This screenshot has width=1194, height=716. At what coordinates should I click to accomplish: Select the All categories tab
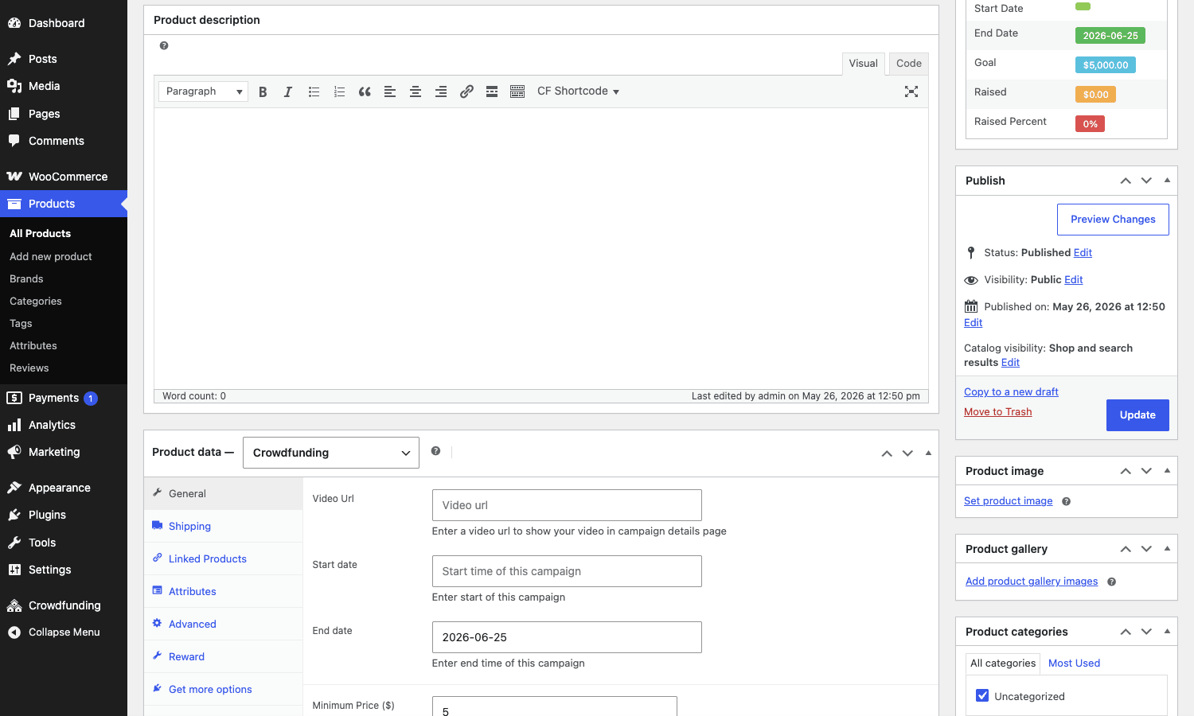[1003, 663]
